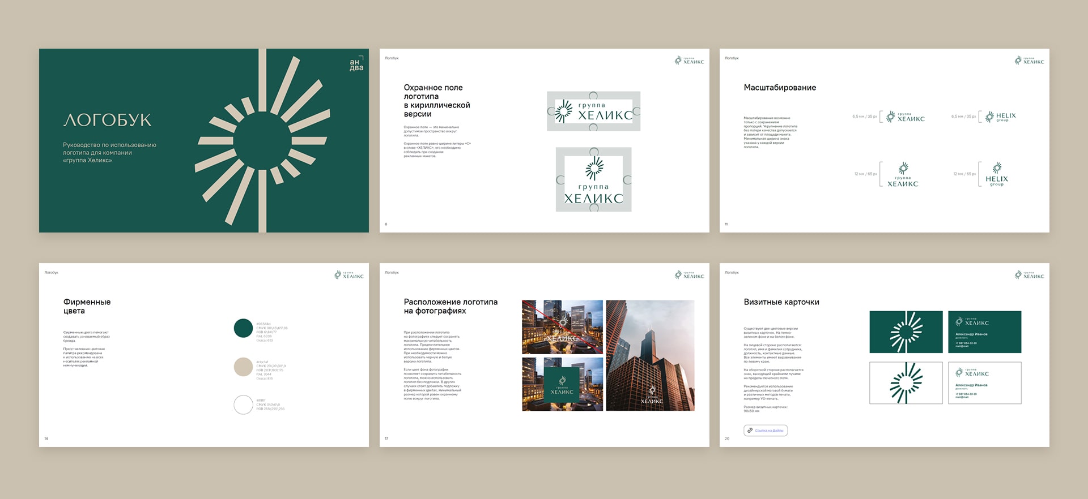1088x499 pixels.
Task: Select the tall skyscraper photo with white logo
Action: (x=650, y=355)
